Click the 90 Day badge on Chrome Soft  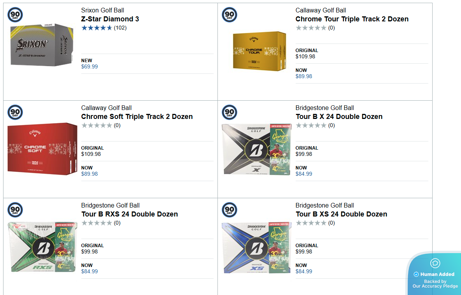pos(15,112)
